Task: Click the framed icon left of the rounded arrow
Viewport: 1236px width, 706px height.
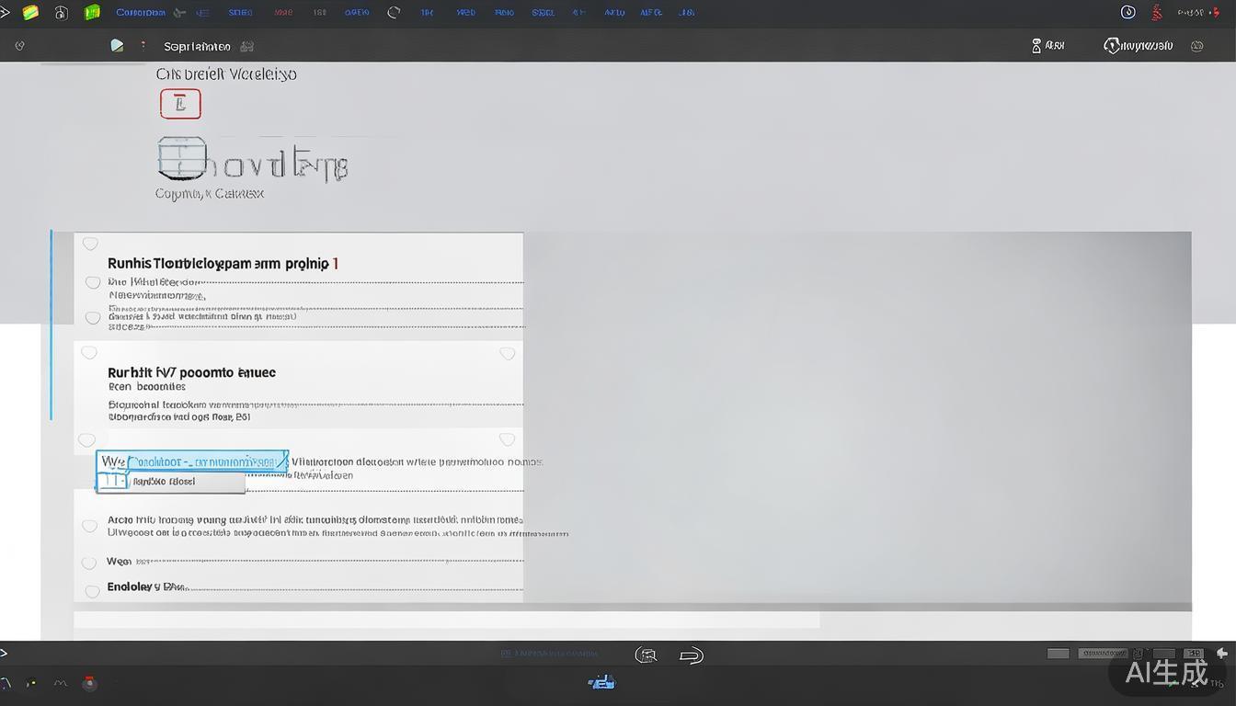Action: [x=647, y=655]
